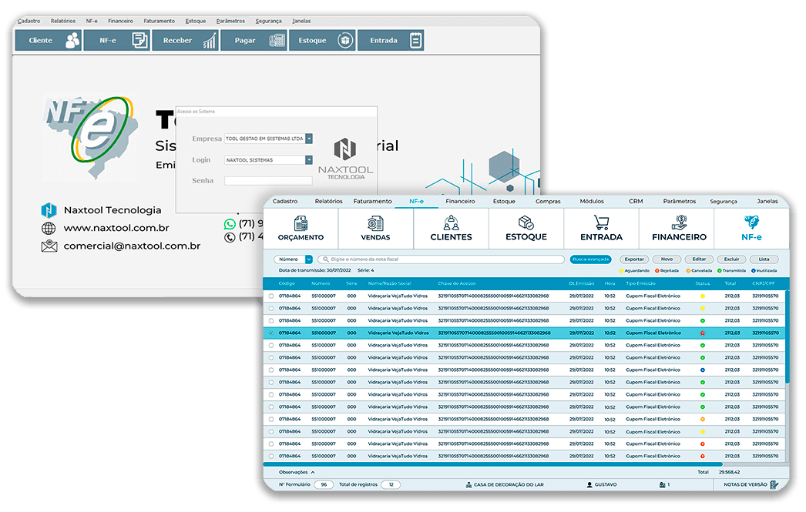Open the Pagar calculator icon
This screenshot has width=806, height=512.
[x=277, y=40]
